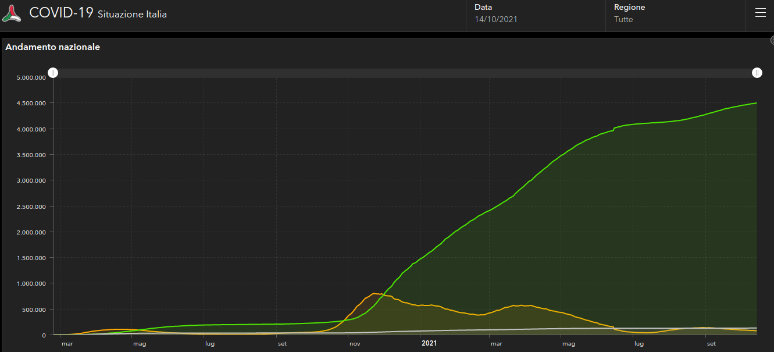774x352 pixels.
Task: Click the Tutte region value
Action: (x=623, y=19)
